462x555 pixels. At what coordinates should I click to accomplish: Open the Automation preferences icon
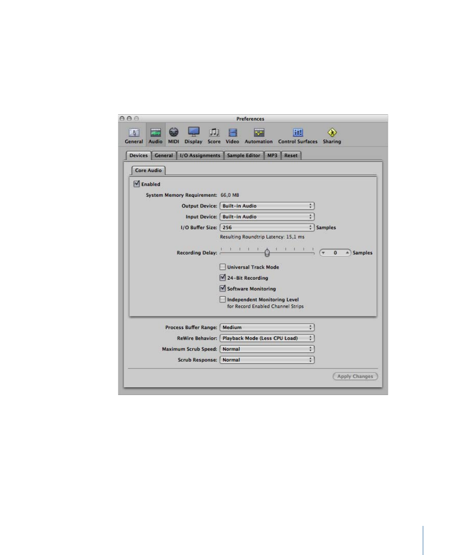tap(259, 136)
